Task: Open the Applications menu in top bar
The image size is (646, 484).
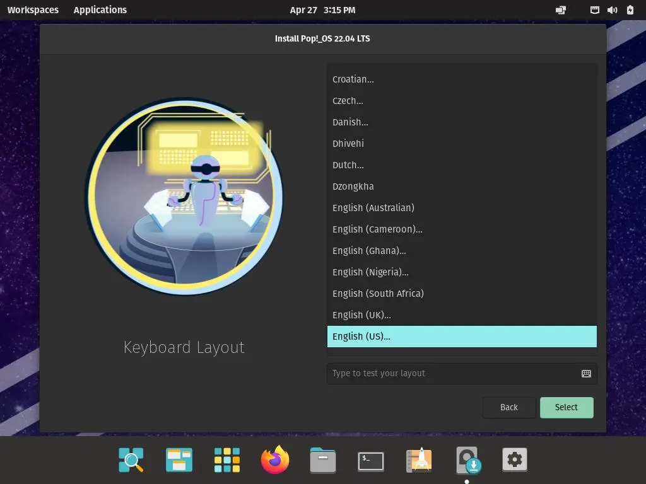Action: [x=100, y=10]
